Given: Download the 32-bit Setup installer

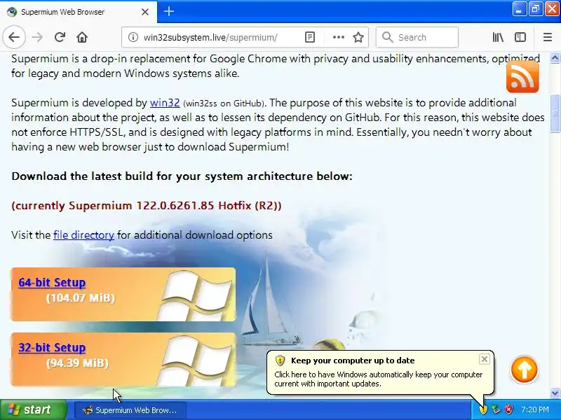Looking at the screenshot, I should click(x=52, y=347).
